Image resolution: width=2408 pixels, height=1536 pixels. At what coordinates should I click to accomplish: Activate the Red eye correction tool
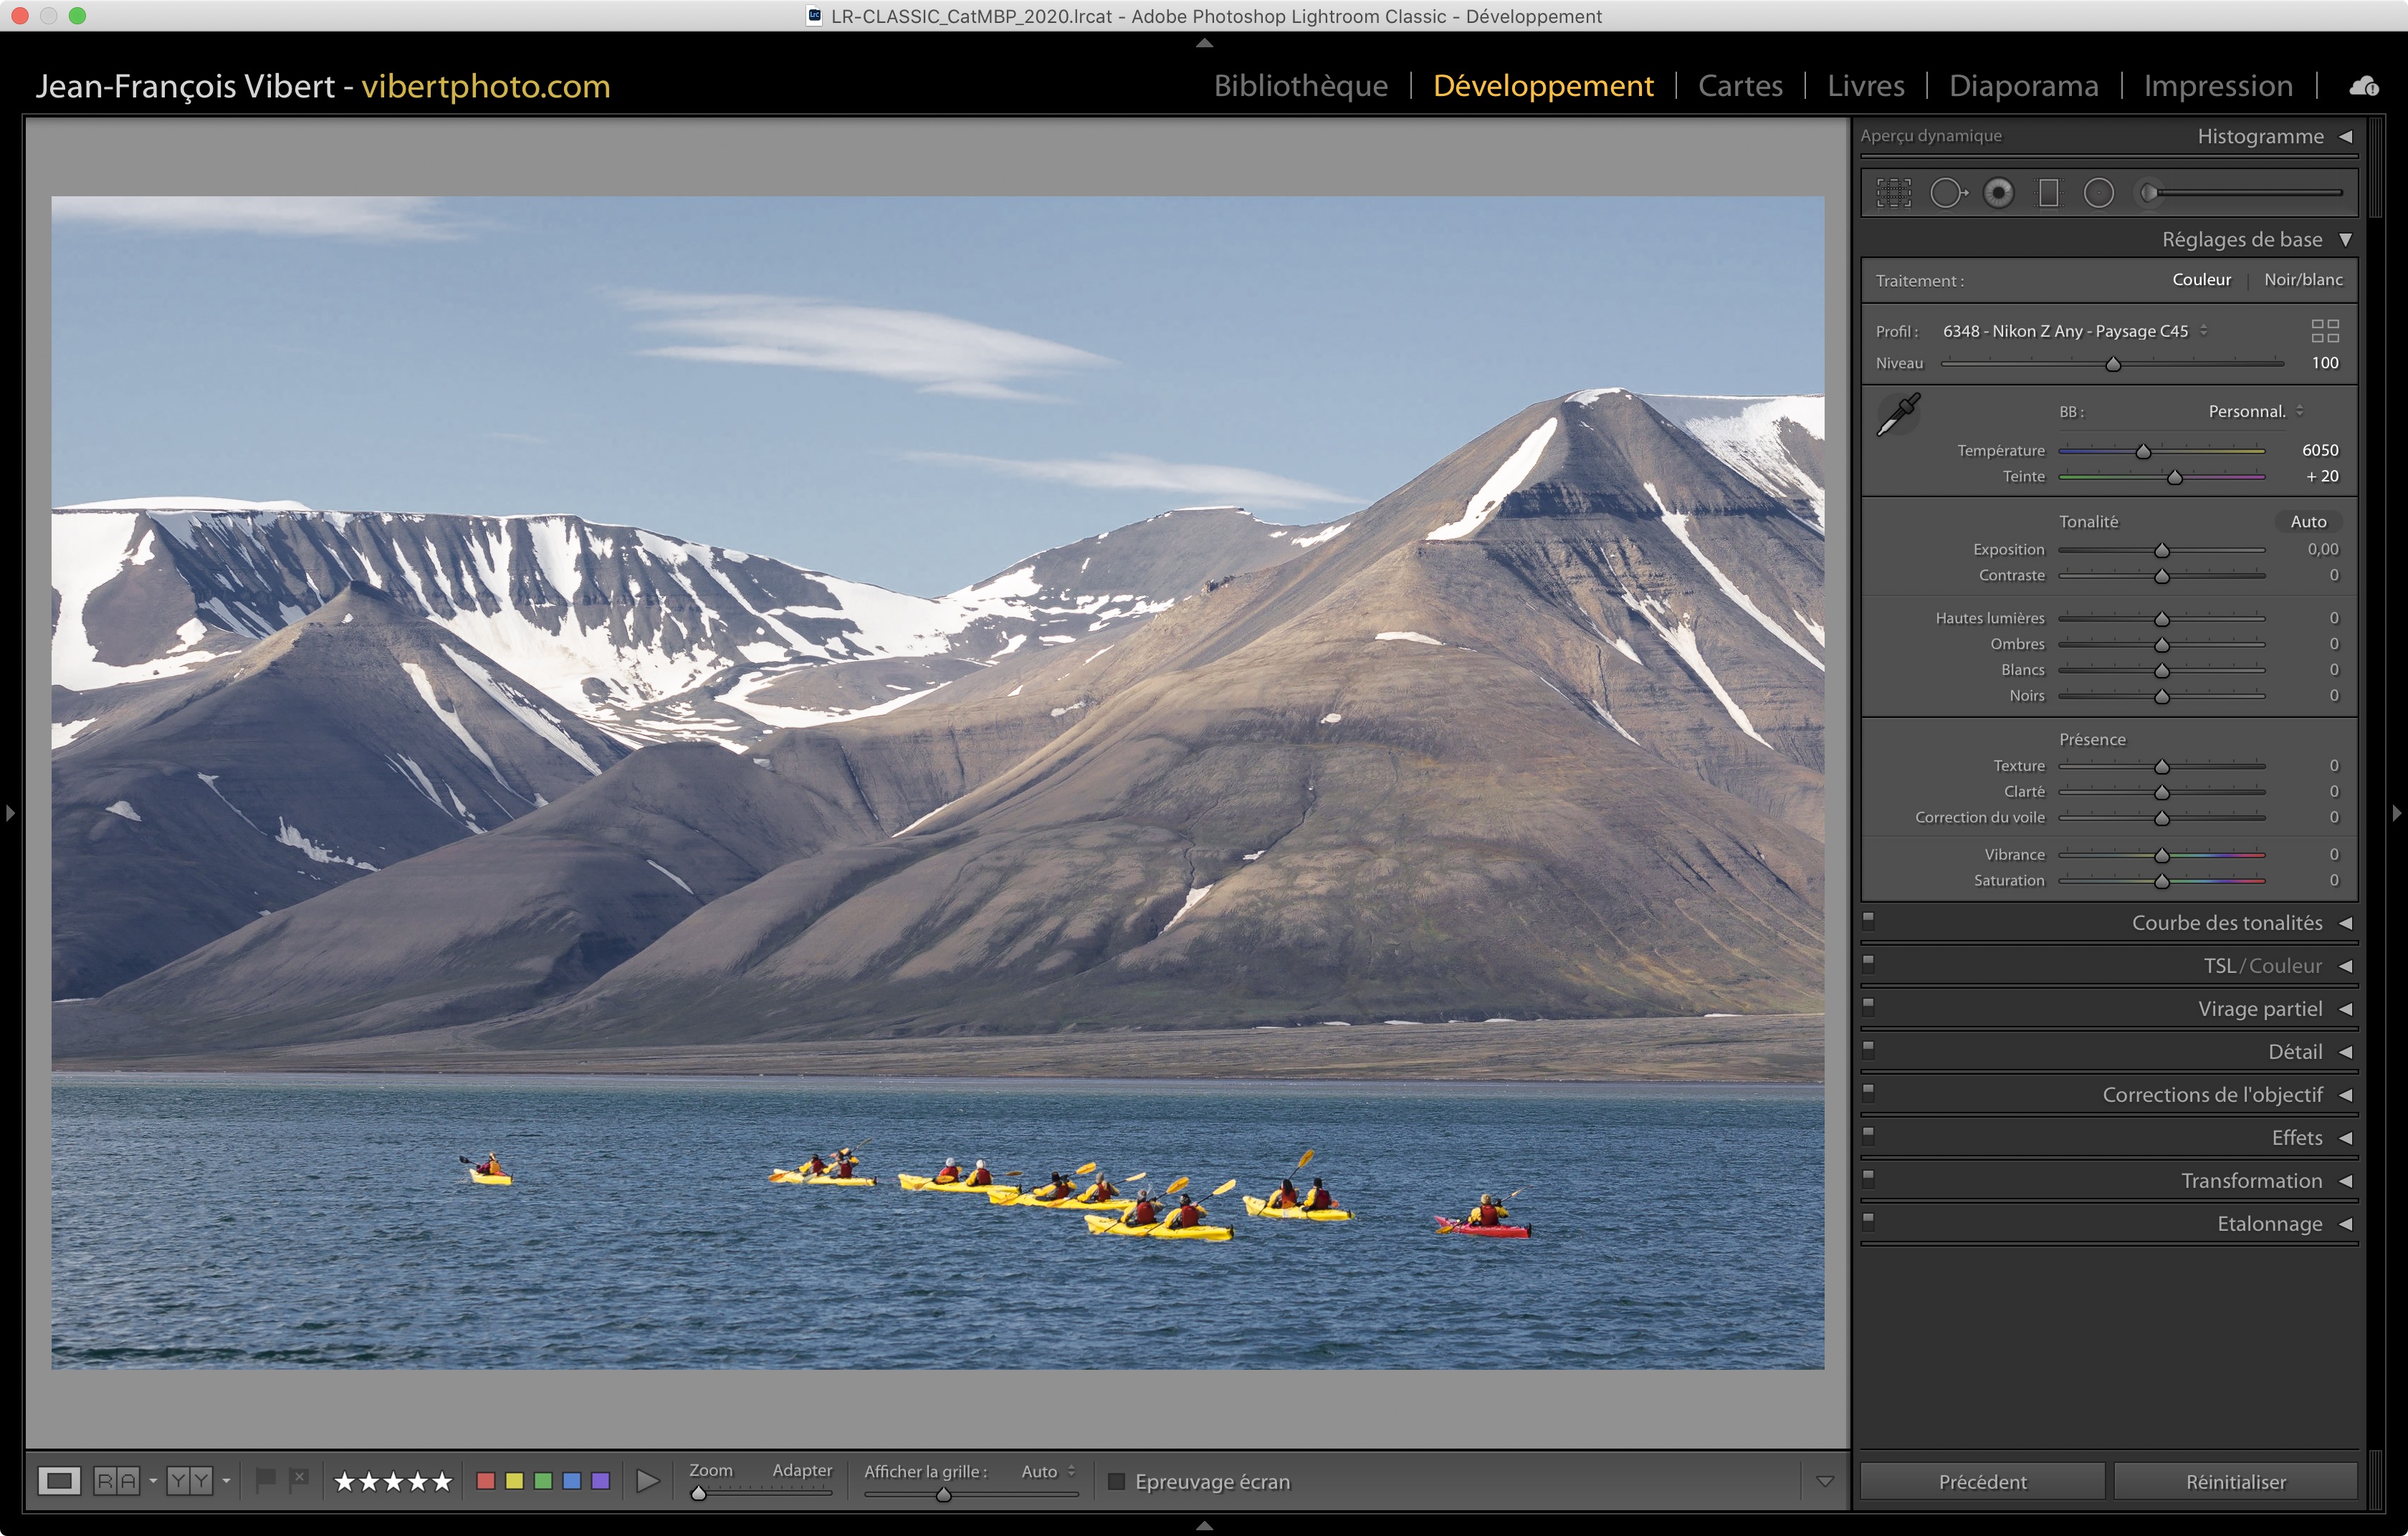point(1998,193)
